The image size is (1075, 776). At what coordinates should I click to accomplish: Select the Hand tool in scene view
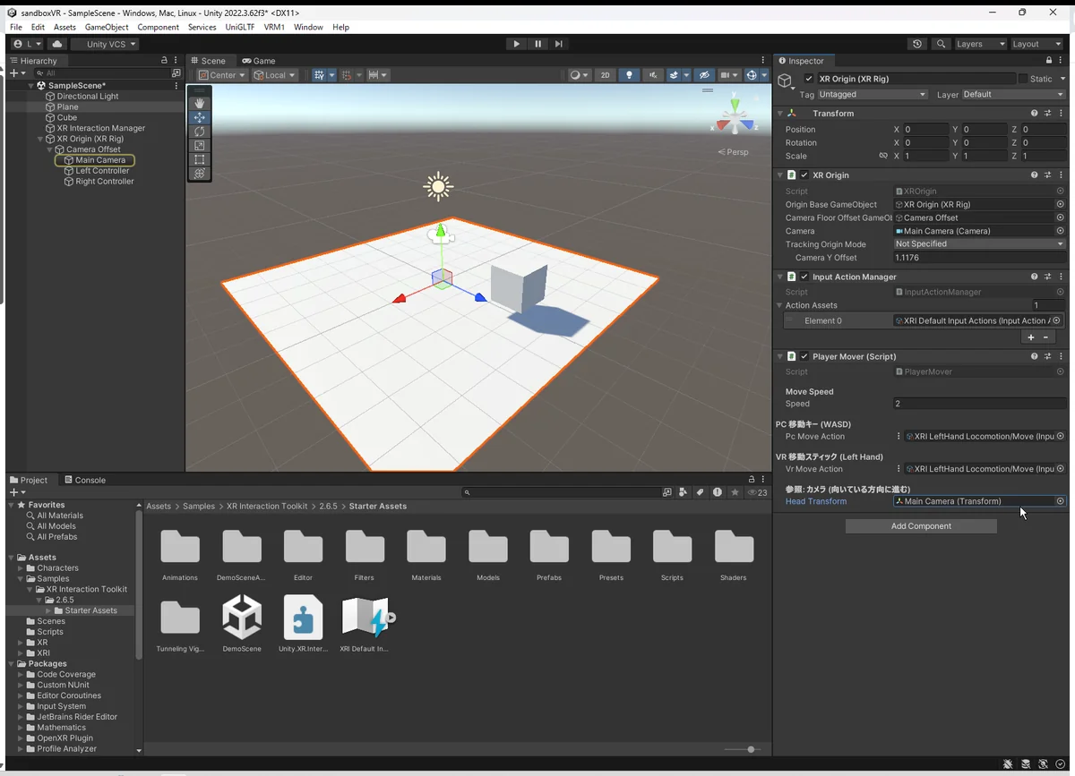point(199,103)
